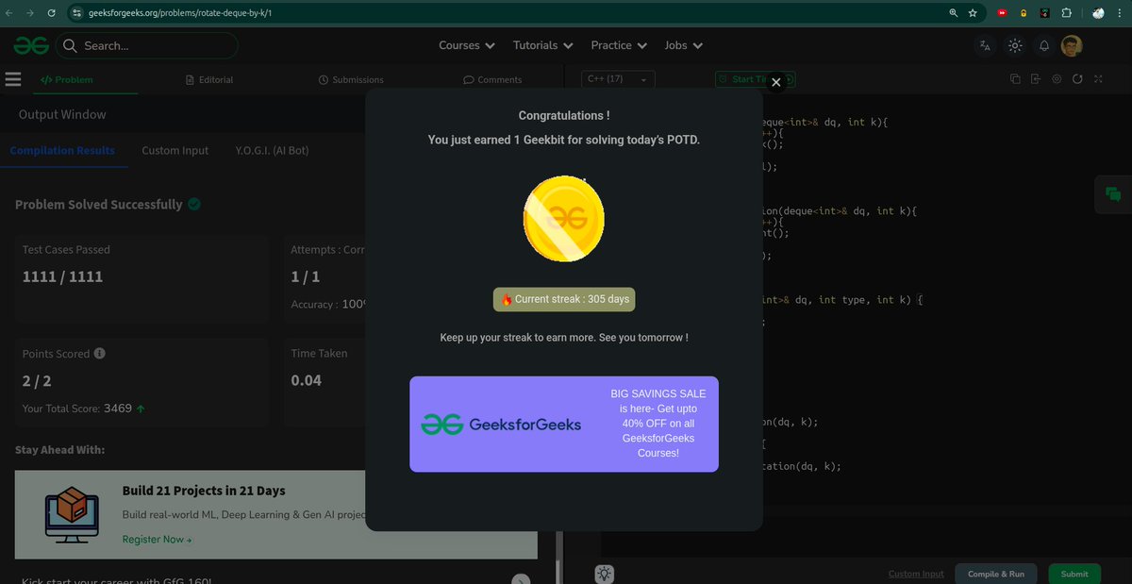Click the Build 21 Projects in 21 Days heading
This screenshot has width=1132, height=584.
[x=204, y=491]
